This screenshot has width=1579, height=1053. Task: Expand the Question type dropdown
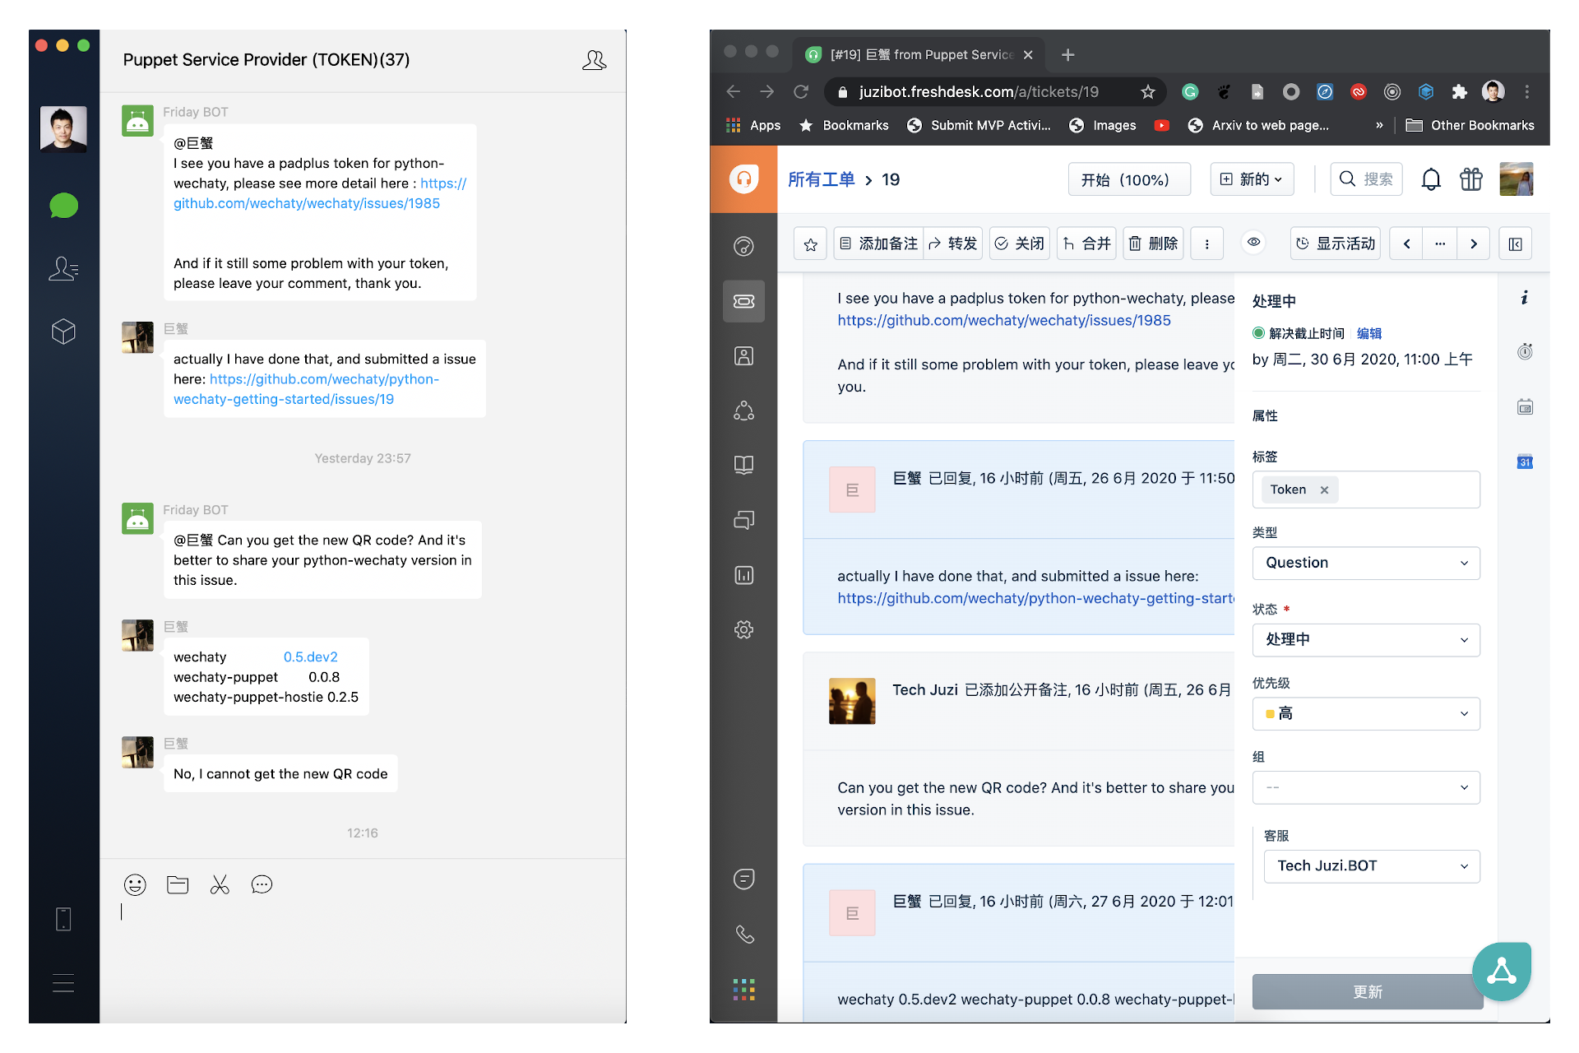click(x=1365, y=563)
